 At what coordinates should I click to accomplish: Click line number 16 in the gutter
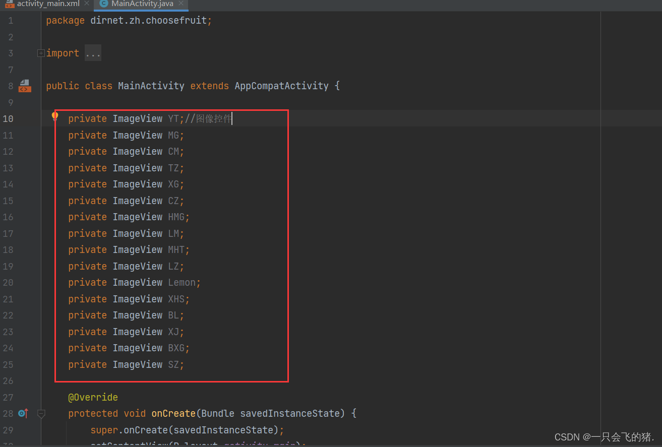coord(8,217)
